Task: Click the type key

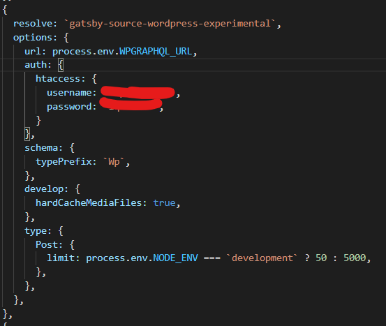Action: click(36, 231)
